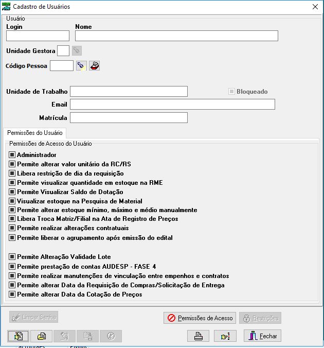This screenshot has width=324, height=348.
Task: Click the new record icon in bottom toolbar
Action: click(19, 336)
